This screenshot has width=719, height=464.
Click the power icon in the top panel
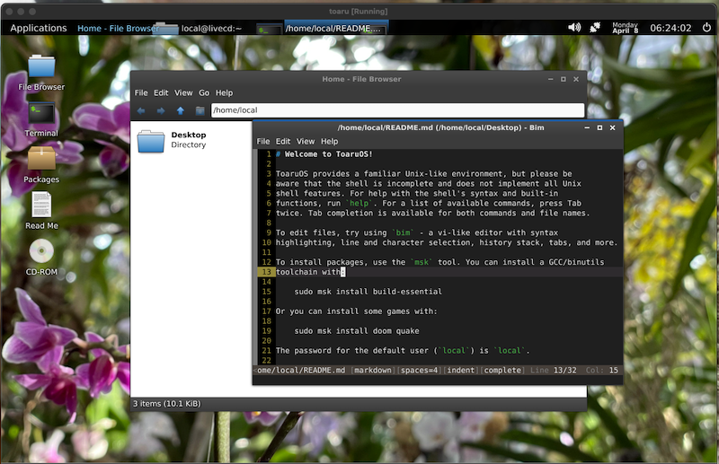pos(707,28)
